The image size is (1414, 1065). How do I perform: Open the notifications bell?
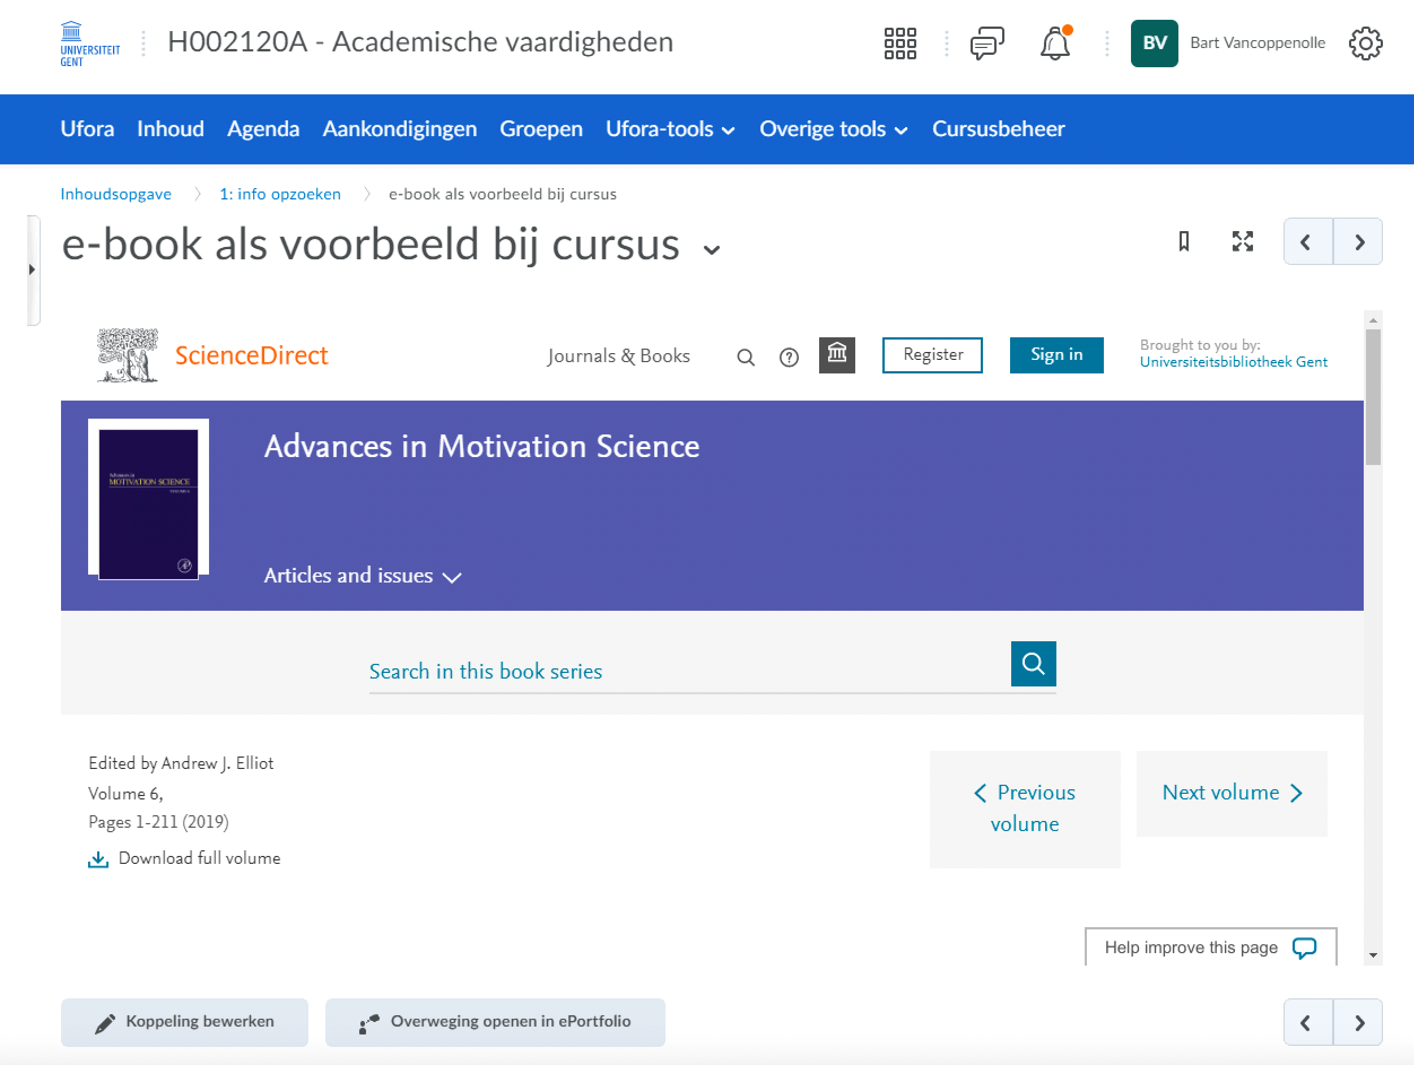1055,43
